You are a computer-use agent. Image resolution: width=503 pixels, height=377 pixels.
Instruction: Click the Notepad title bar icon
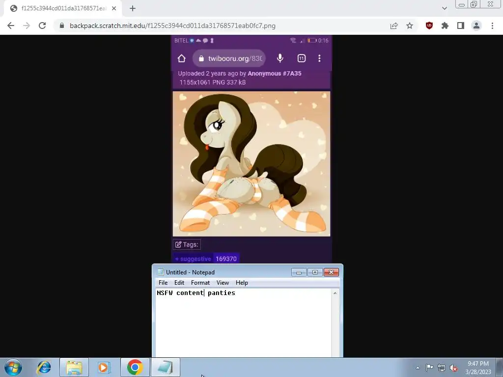click(x=161, y=272)
